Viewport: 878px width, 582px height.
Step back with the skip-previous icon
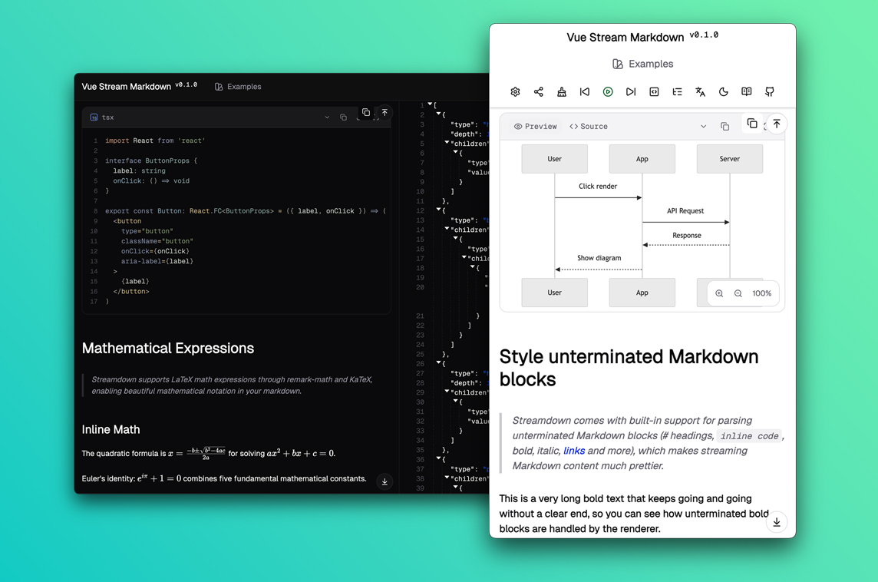pyautogui.click(x=585, y=92)
